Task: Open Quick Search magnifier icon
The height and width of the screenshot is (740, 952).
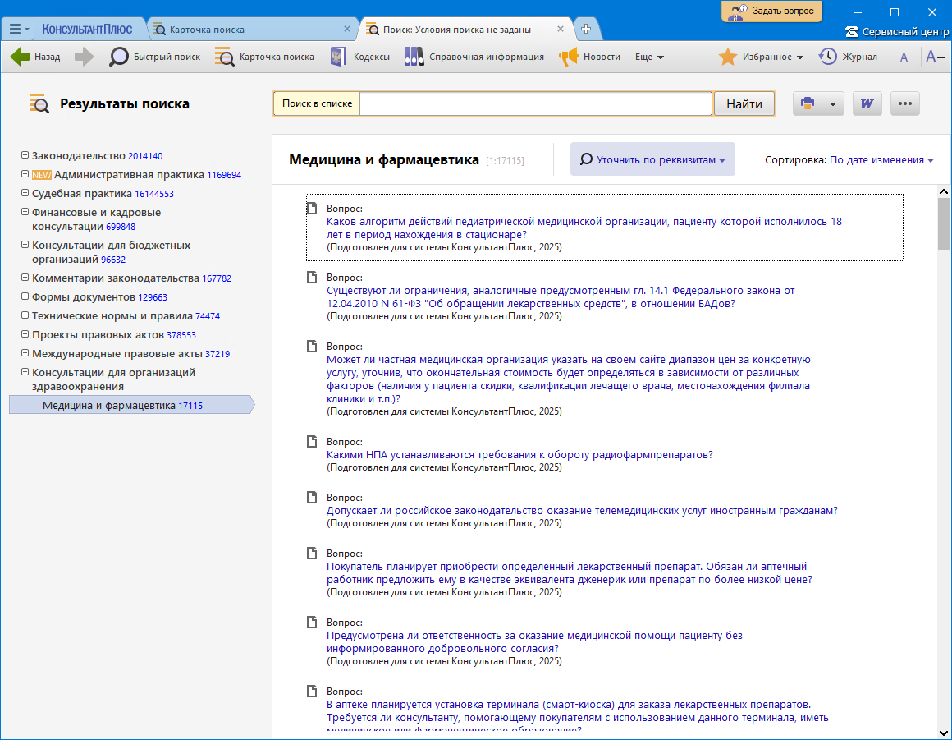Action: 120,57
